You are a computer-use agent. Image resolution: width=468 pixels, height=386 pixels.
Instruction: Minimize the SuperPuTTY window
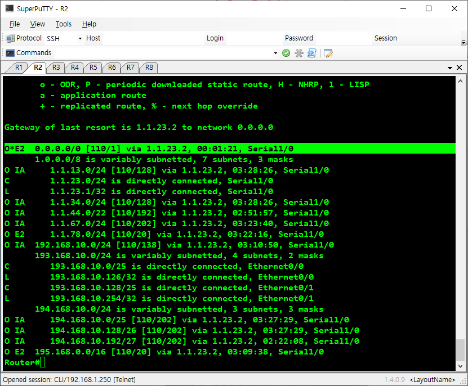point(403,8)
